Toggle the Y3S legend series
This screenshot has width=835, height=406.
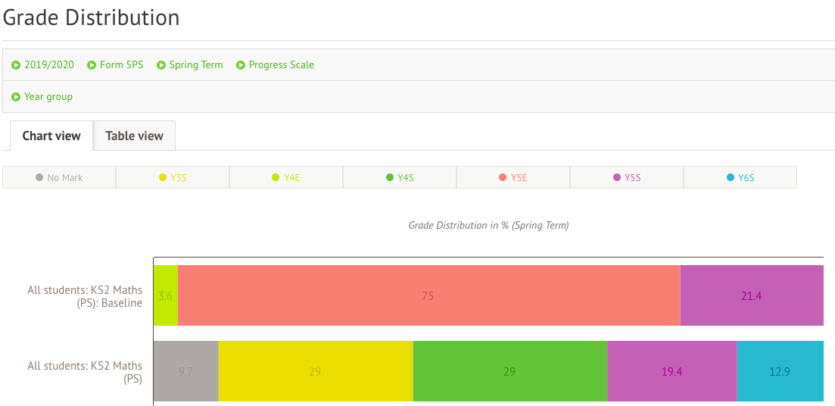tap(173, 178)
